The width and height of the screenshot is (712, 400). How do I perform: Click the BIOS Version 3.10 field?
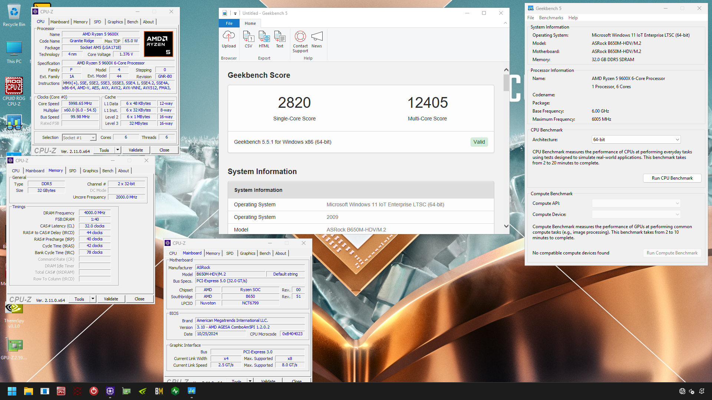tap(250, 327)
